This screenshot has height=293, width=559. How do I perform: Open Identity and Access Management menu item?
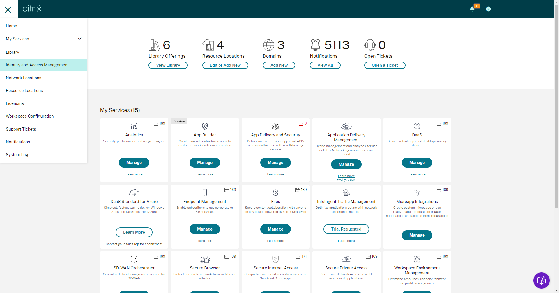tap(44, 65)
